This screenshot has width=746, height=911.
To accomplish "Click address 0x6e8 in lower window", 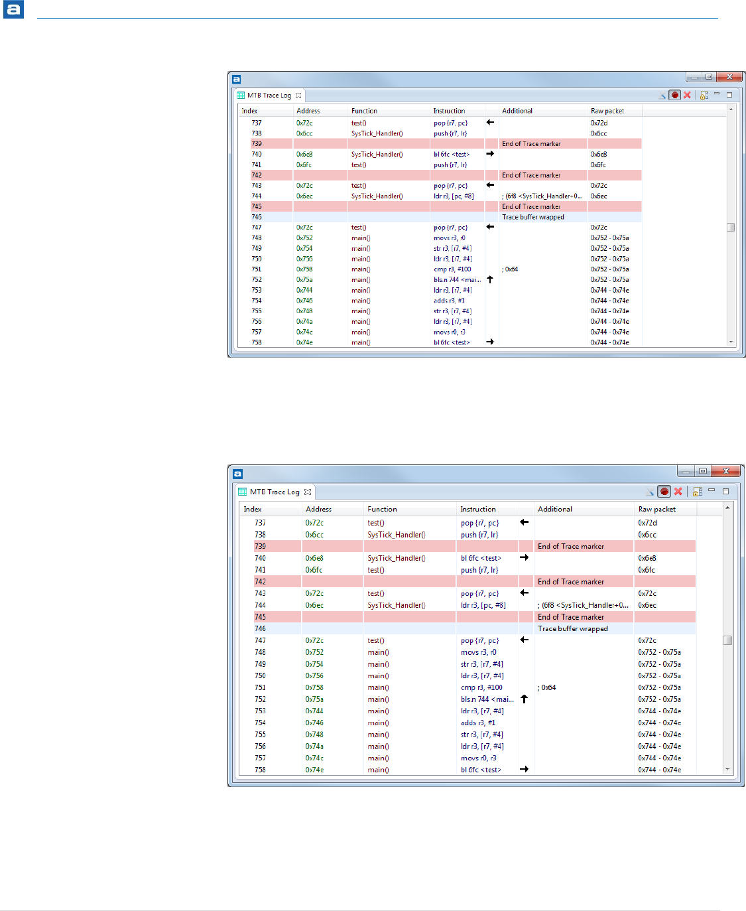I will pos(314,558).
